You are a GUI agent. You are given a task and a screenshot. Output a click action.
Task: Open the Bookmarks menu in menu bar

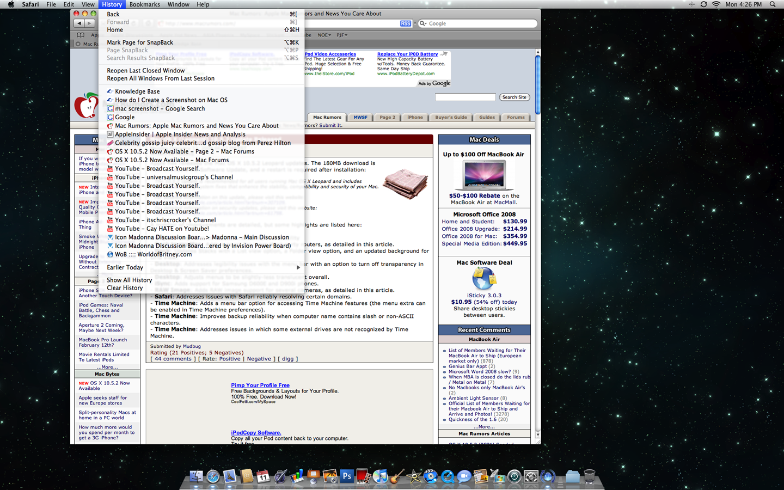click(x=144, y=4)
